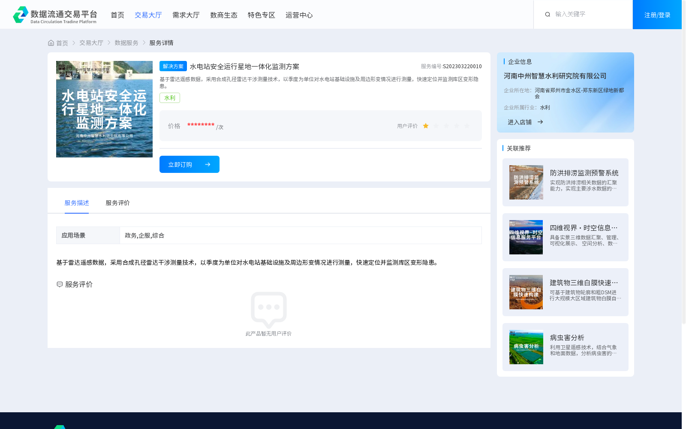Open 特色专区 in top navigation

[262, 15]
